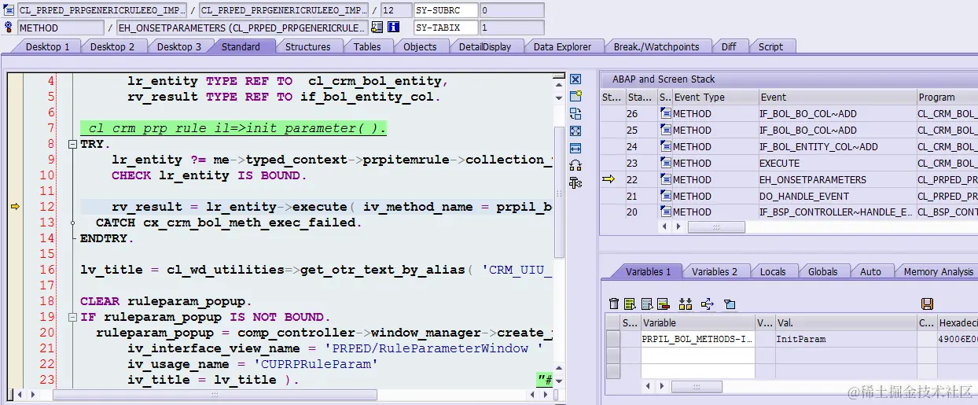
Task: Switch to the Locals tab
Action: point(773,271)
